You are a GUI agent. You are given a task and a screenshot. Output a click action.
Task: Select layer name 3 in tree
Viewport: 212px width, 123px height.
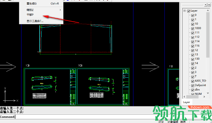195,72
